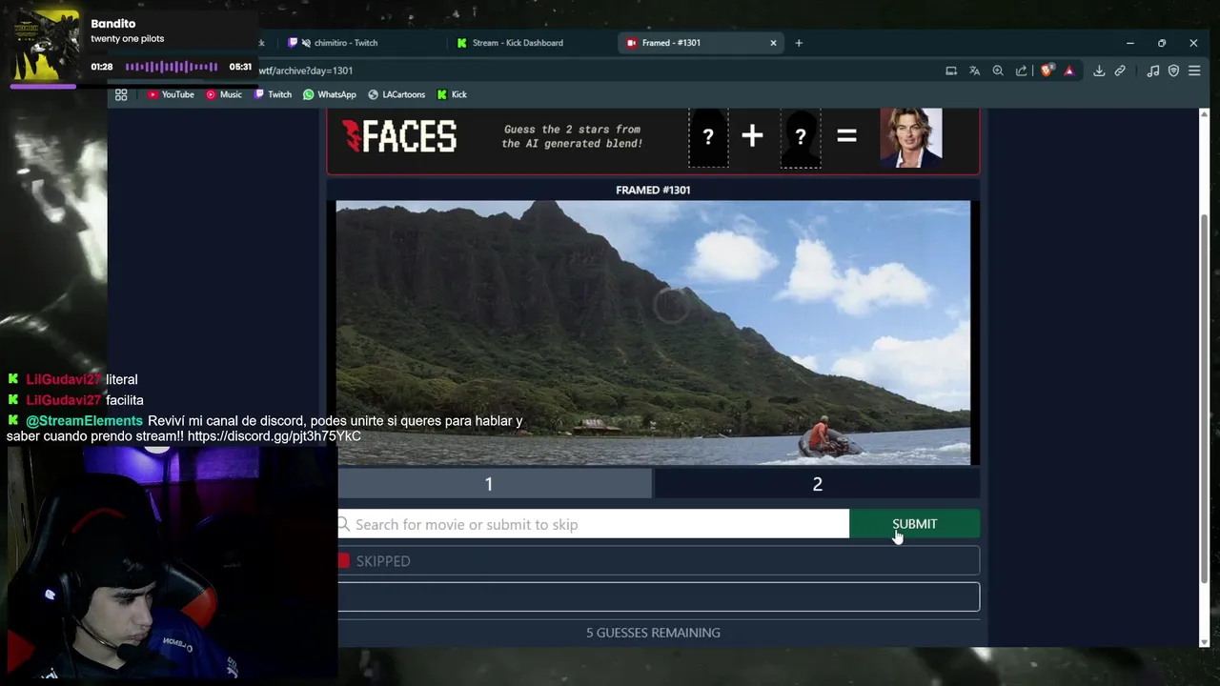This screenshot has height=686, width=1220.
Task: Open the discord.gg link in chat
Action: coord(274,436)
